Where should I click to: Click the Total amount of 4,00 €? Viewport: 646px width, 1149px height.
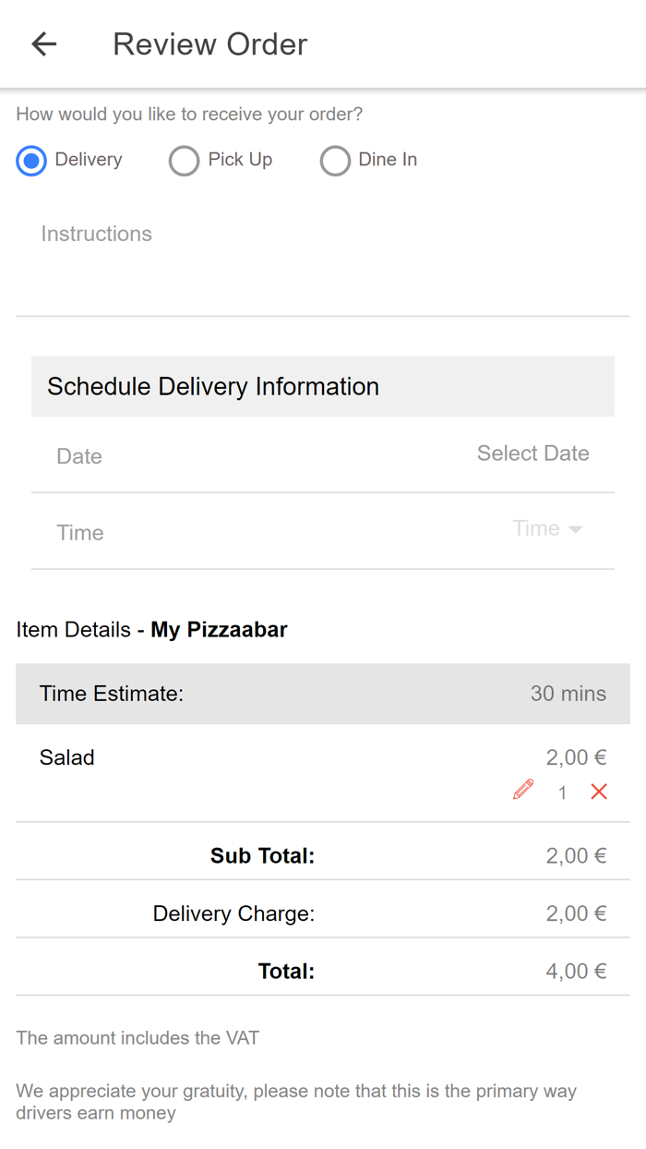tap(576, 971)
